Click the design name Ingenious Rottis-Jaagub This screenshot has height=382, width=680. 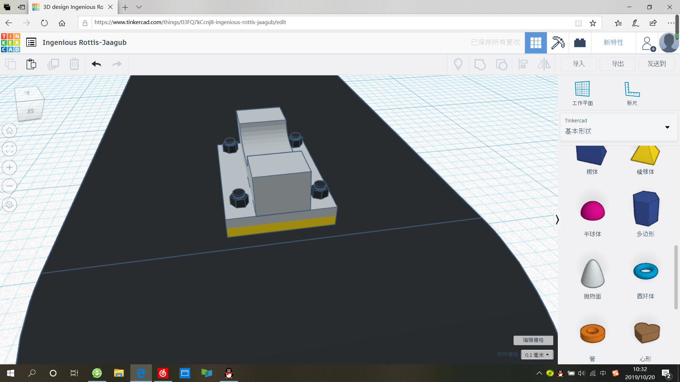(84, 42)
